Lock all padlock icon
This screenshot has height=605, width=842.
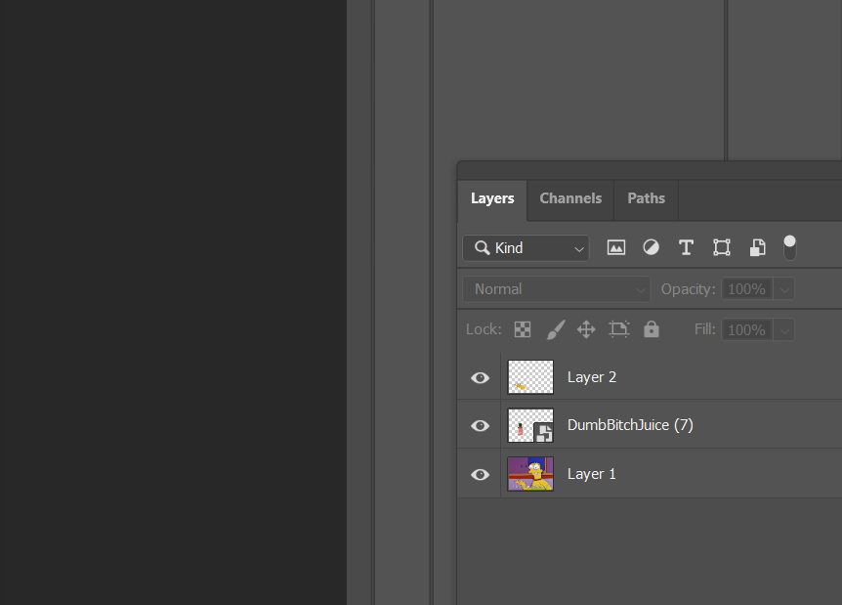[x=652, y=329]
